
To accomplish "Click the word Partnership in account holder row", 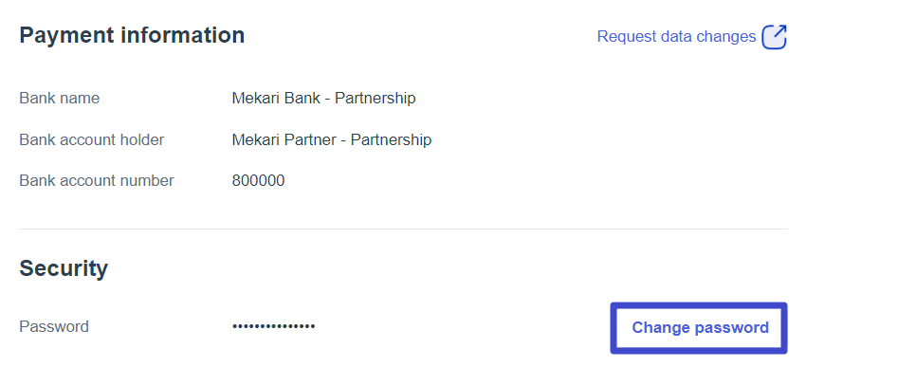I will 392,139.
